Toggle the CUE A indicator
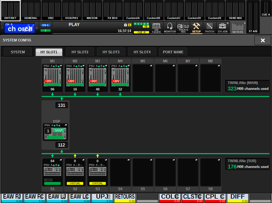272x203 pixels. coord(141,32)
